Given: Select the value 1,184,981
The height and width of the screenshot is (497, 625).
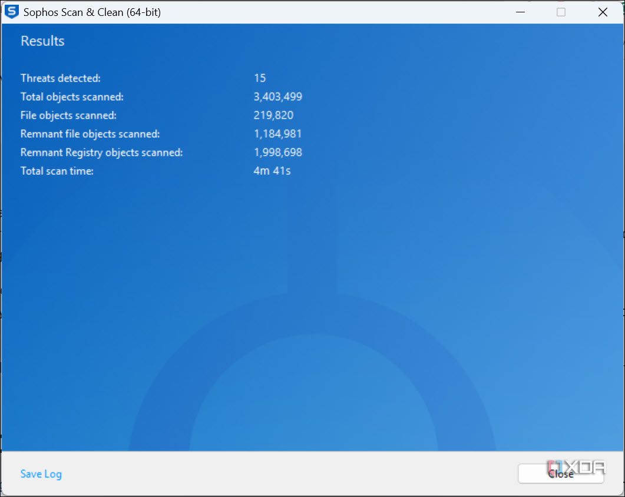Looking at the screenshot, I should (278, 134).
